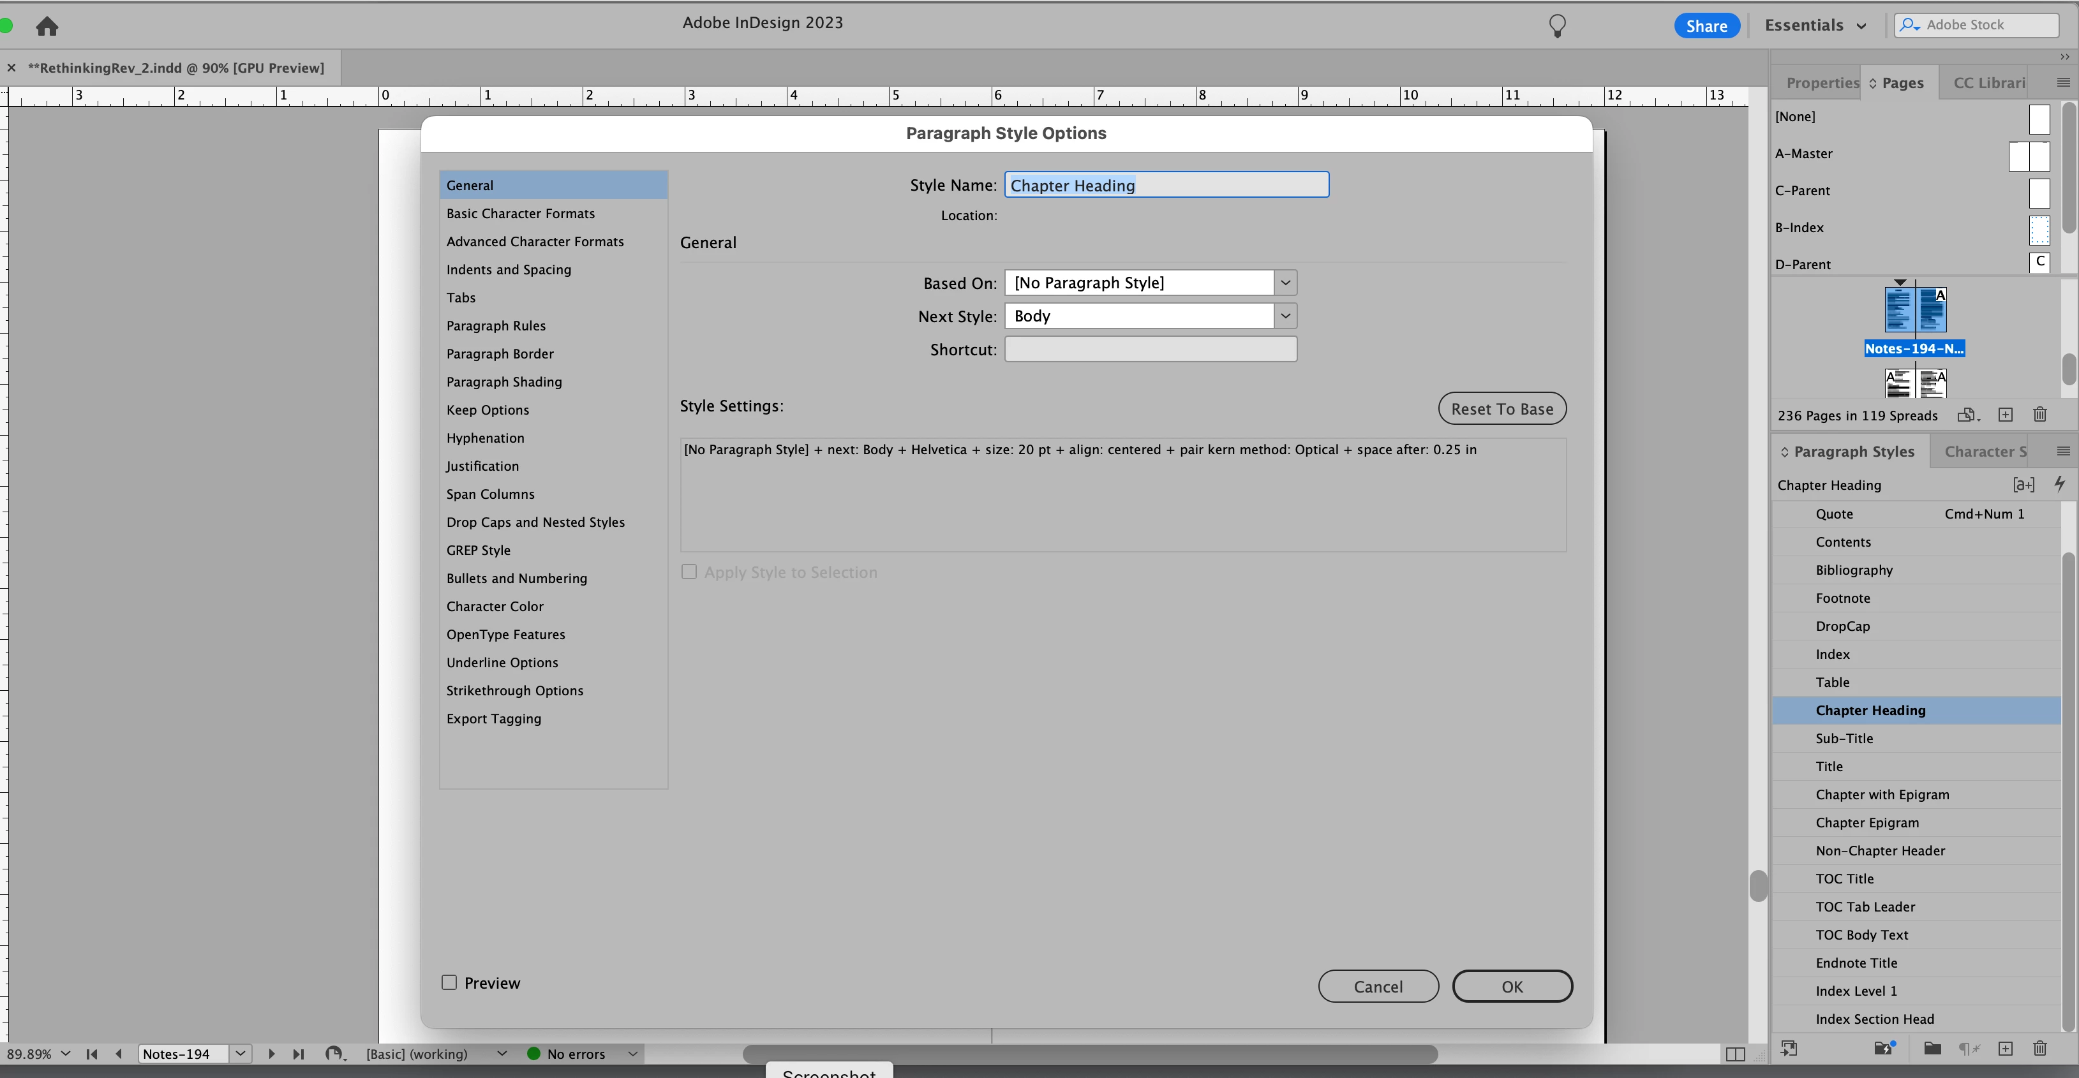The width and height of the screenshot is (2079, 1078).
Task: Delete selected style via trash icon
Action: [2040, 1049]
